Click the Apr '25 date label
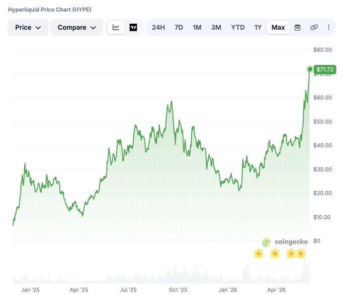 pos(79,290)
